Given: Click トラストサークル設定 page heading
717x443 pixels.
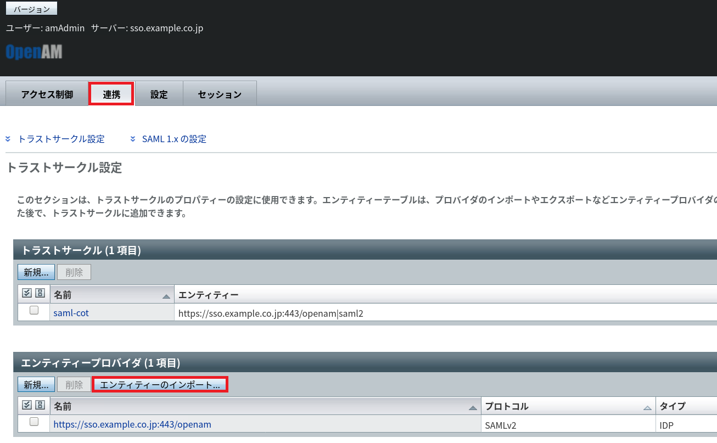Looking at the screenshot, I should pyautogui.click(x=64, y=168).
